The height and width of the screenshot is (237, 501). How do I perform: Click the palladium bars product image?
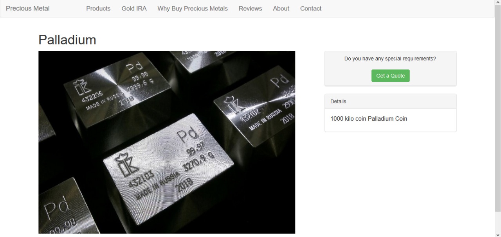[x=167, y=142]
